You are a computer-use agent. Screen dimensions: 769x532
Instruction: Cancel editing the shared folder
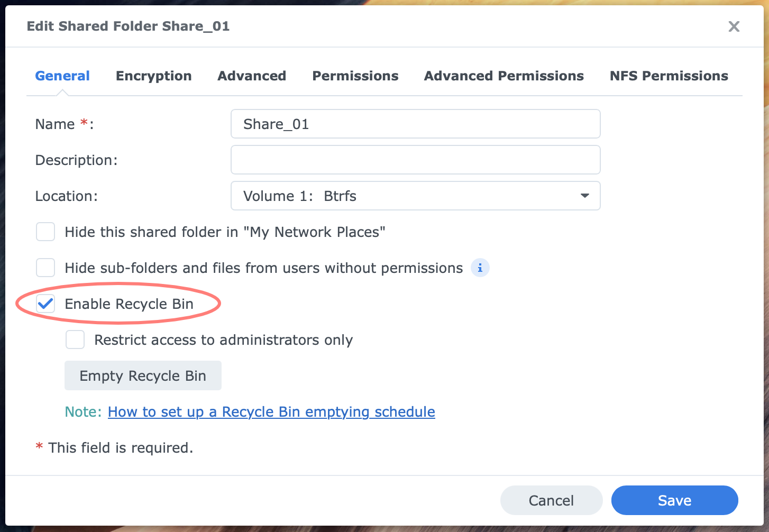[x=551, y=500]
